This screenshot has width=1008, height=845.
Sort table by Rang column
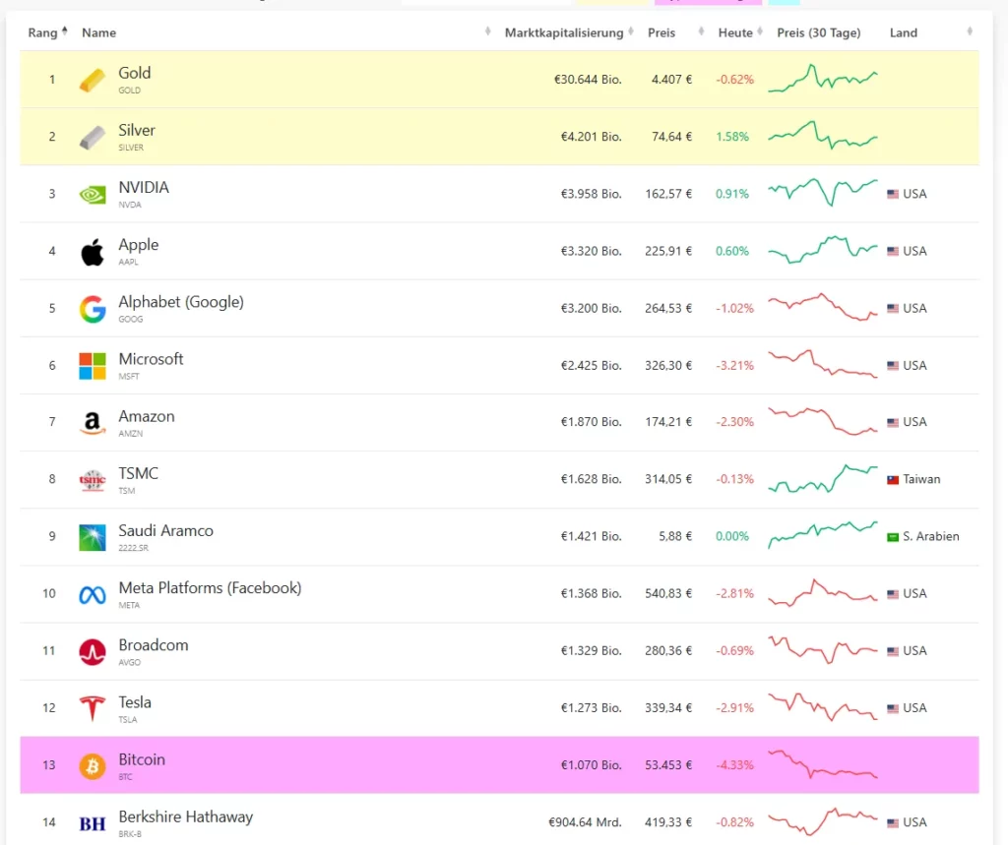[44, 32]
